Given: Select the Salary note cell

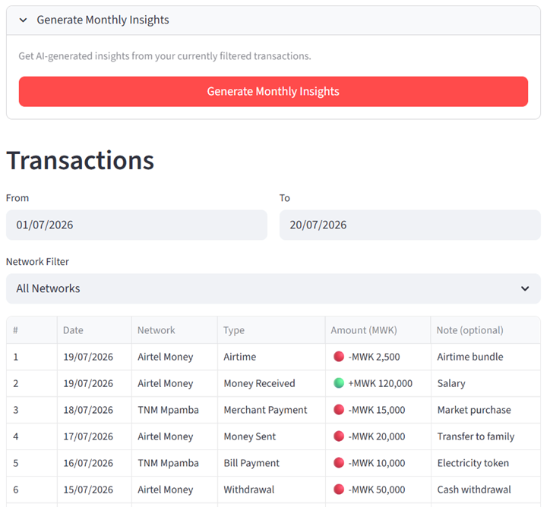Looking at the screenshot, I should click(x=485, y=383).
